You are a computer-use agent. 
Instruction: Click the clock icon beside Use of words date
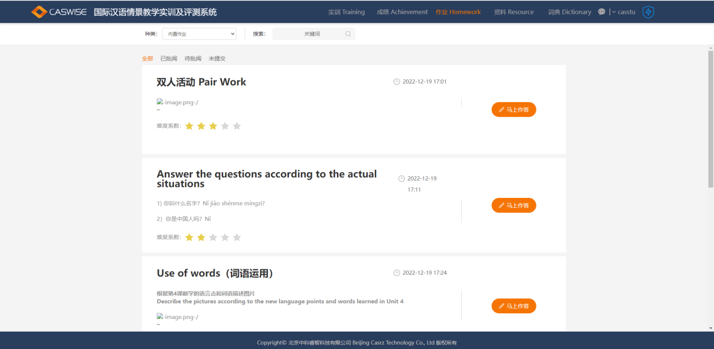(x=397, y=273)
